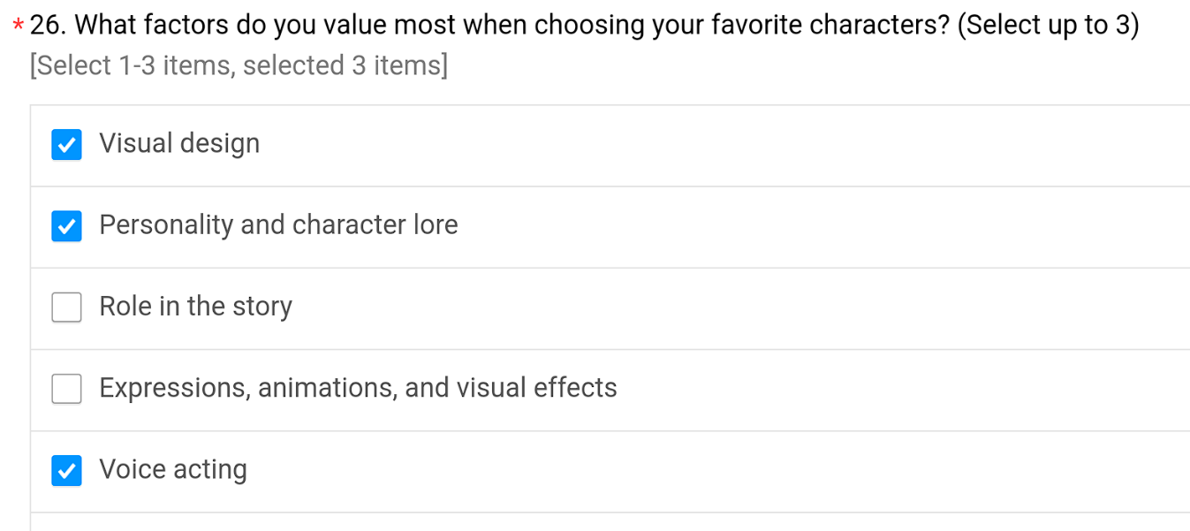Tick the Expressions, animations, and visual effects checkbox
Image resolution: width=1190 pixels, height=531 pixels.
[66, 389]
